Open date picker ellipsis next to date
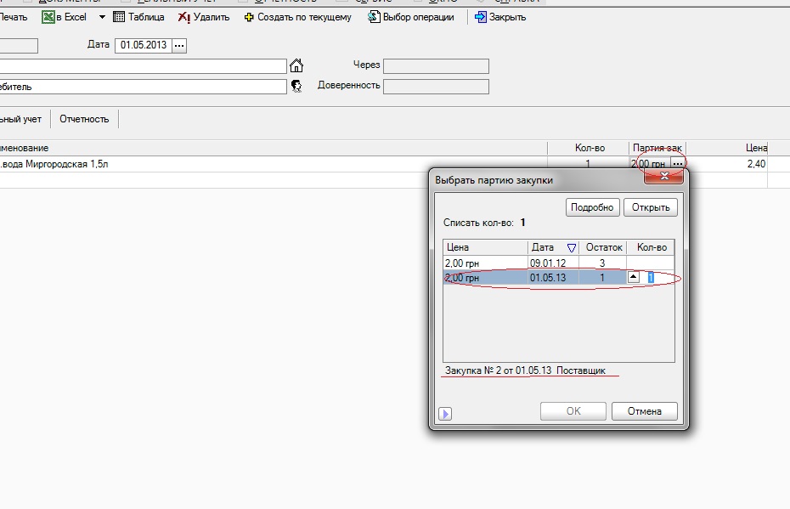Viewport: 790px width, 509px height. tap(179, 45)
